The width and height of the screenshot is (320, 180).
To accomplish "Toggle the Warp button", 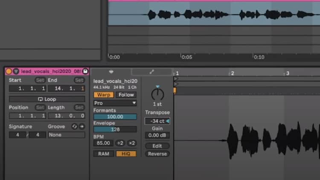I will (x=104, y=95).
